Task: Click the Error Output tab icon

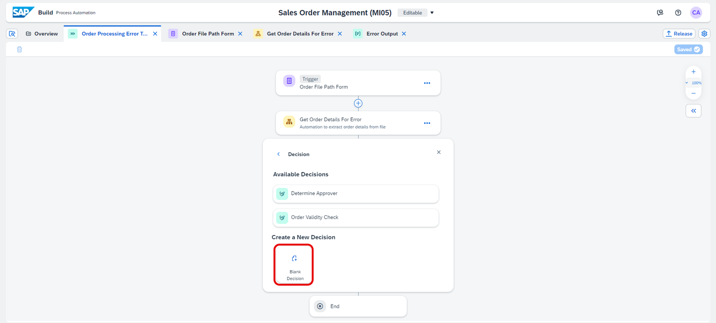Action: [x=358, y=34]
